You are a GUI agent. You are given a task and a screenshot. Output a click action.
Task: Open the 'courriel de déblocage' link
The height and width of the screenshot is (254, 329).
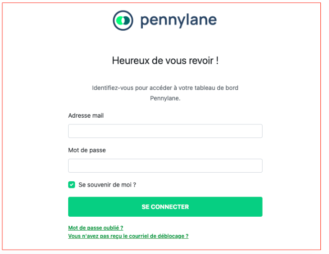128,236
